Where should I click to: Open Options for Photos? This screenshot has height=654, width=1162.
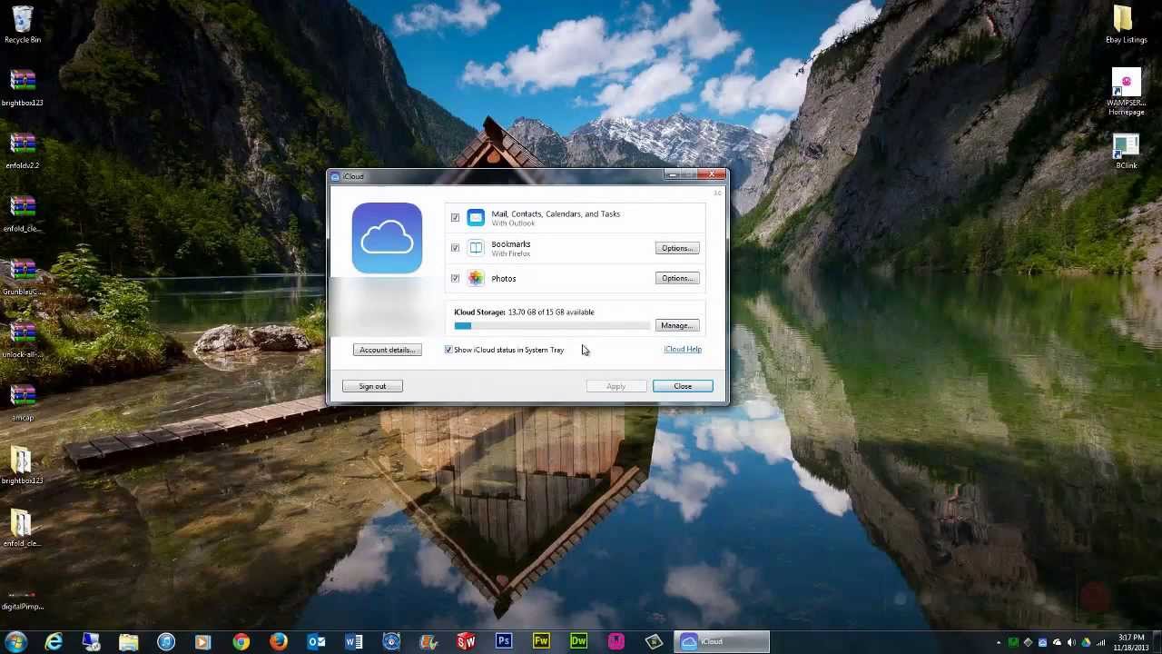pyautogui.click(x=677, y=278)
